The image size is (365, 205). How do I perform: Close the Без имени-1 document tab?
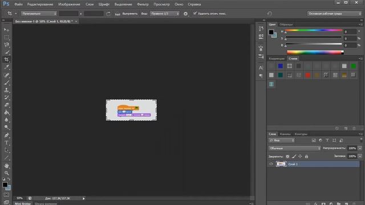(x=76, y=22)
